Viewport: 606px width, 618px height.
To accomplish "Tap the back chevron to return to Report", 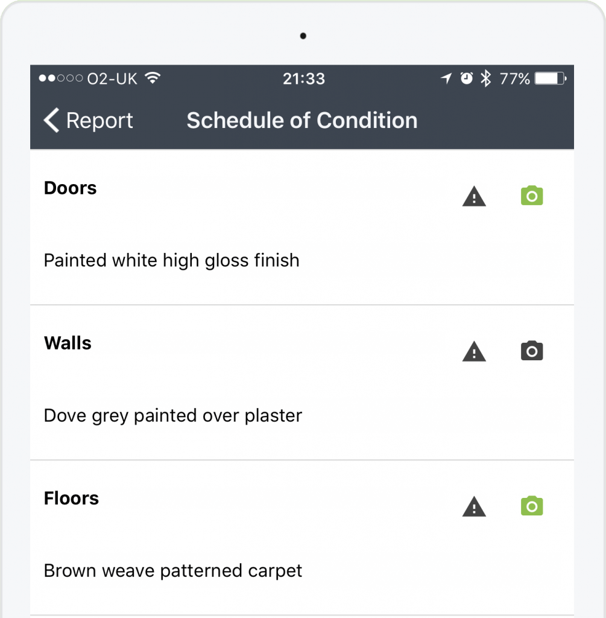I will pyautogui.click(x=51, y=120).
